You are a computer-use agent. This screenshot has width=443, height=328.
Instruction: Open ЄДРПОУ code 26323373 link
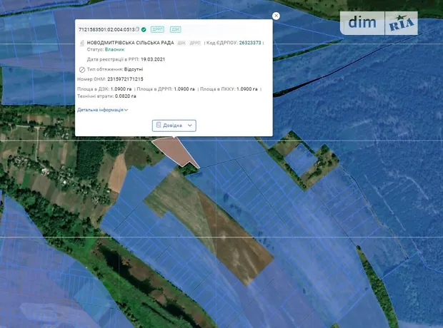click(249, 43)
